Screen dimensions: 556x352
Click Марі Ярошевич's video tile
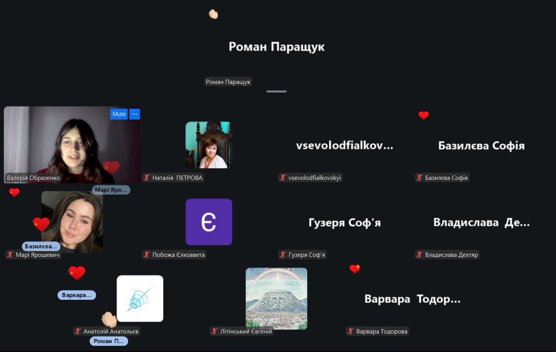(x=72, y=222)
